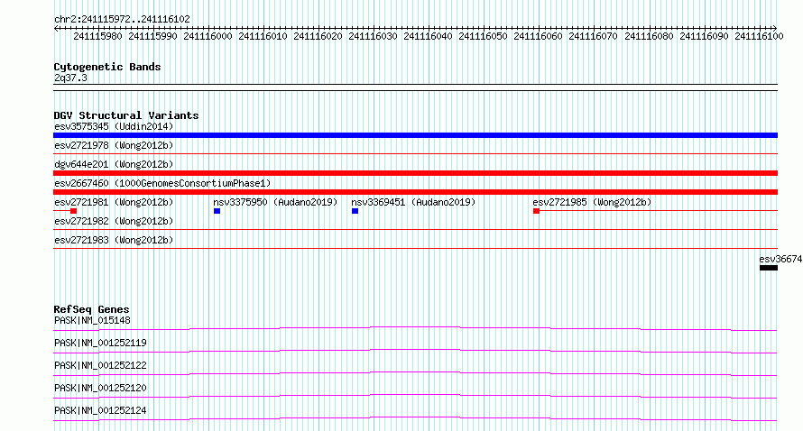
Task: Open variant esv3575345 (Uddin2014) label
Action: [x=114, y=126]
